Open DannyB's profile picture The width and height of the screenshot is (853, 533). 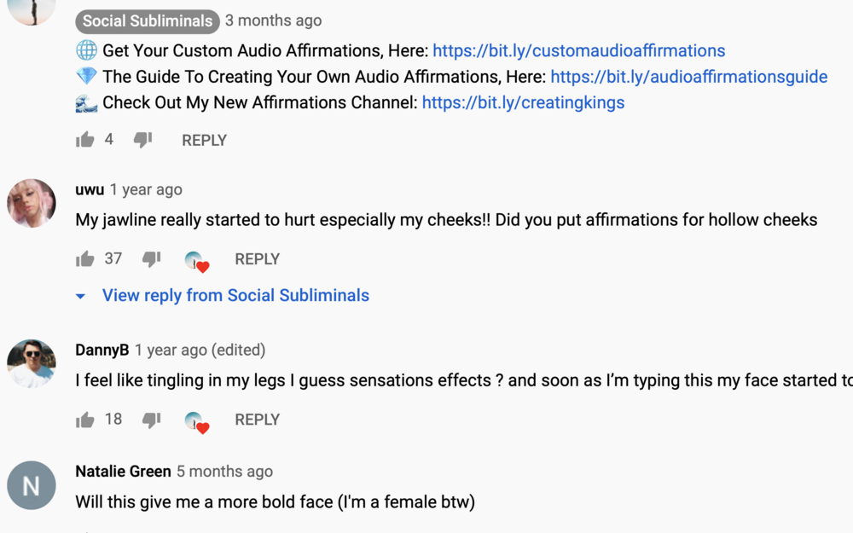(x=32, y=364)
